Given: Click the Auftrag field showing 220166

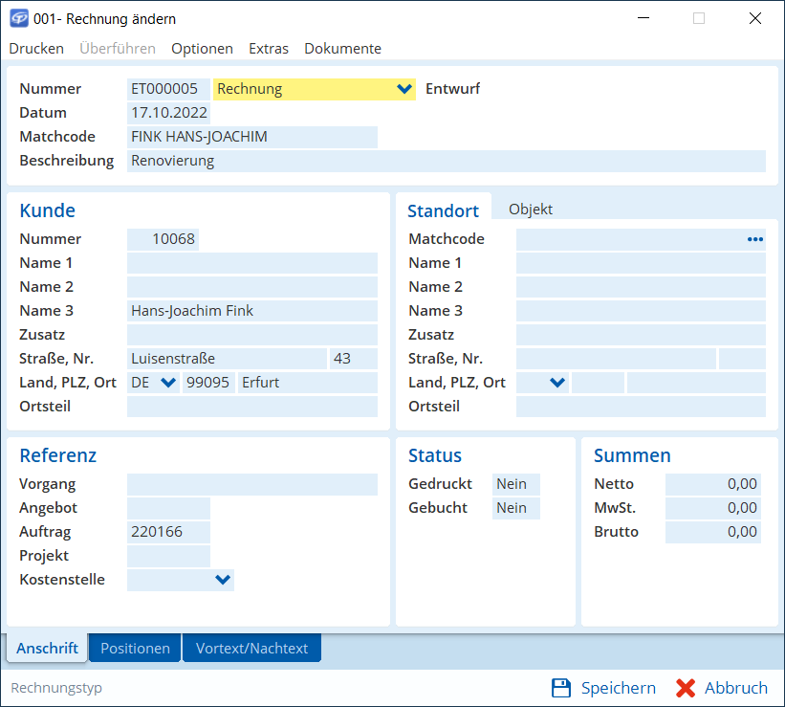Looking at the screenshot, I should pos(168,532).
